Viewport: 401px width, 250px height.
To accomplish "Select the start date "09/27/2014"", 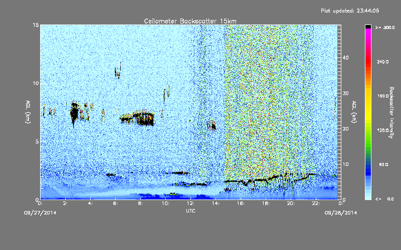I will click(x=40, y=213).
